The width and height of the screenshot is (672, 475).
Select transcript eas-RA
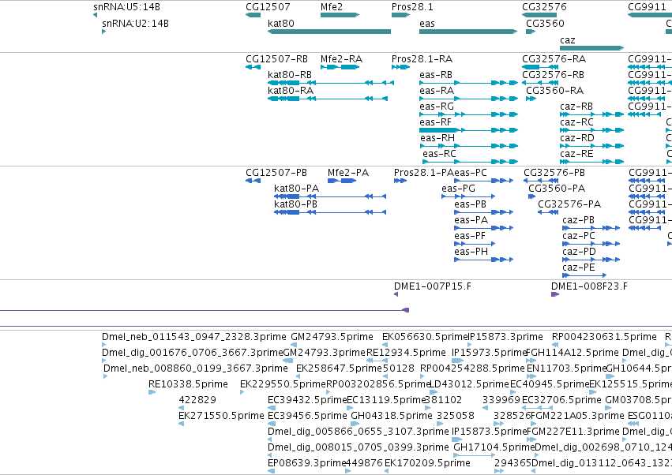click(x=437, y=91)
